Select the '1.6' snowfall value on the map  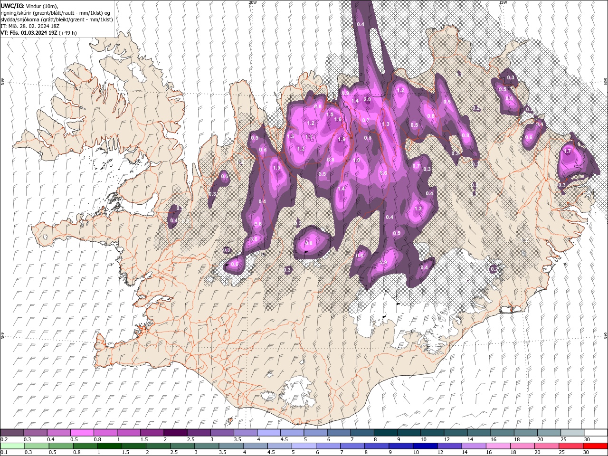[338, 120]
